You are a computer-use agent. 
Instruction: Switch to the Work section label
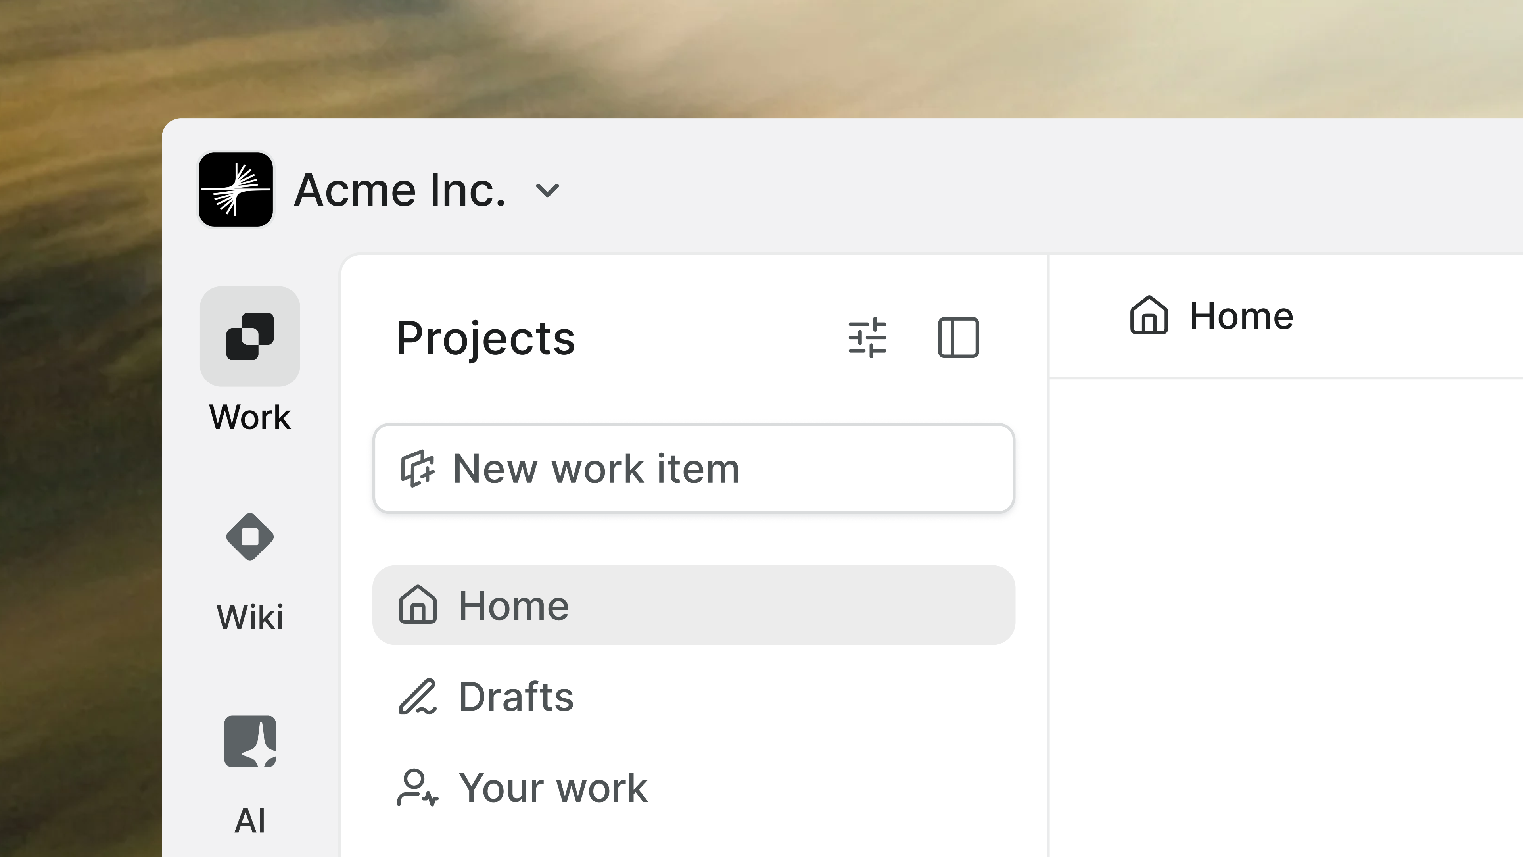click(250, 417)
